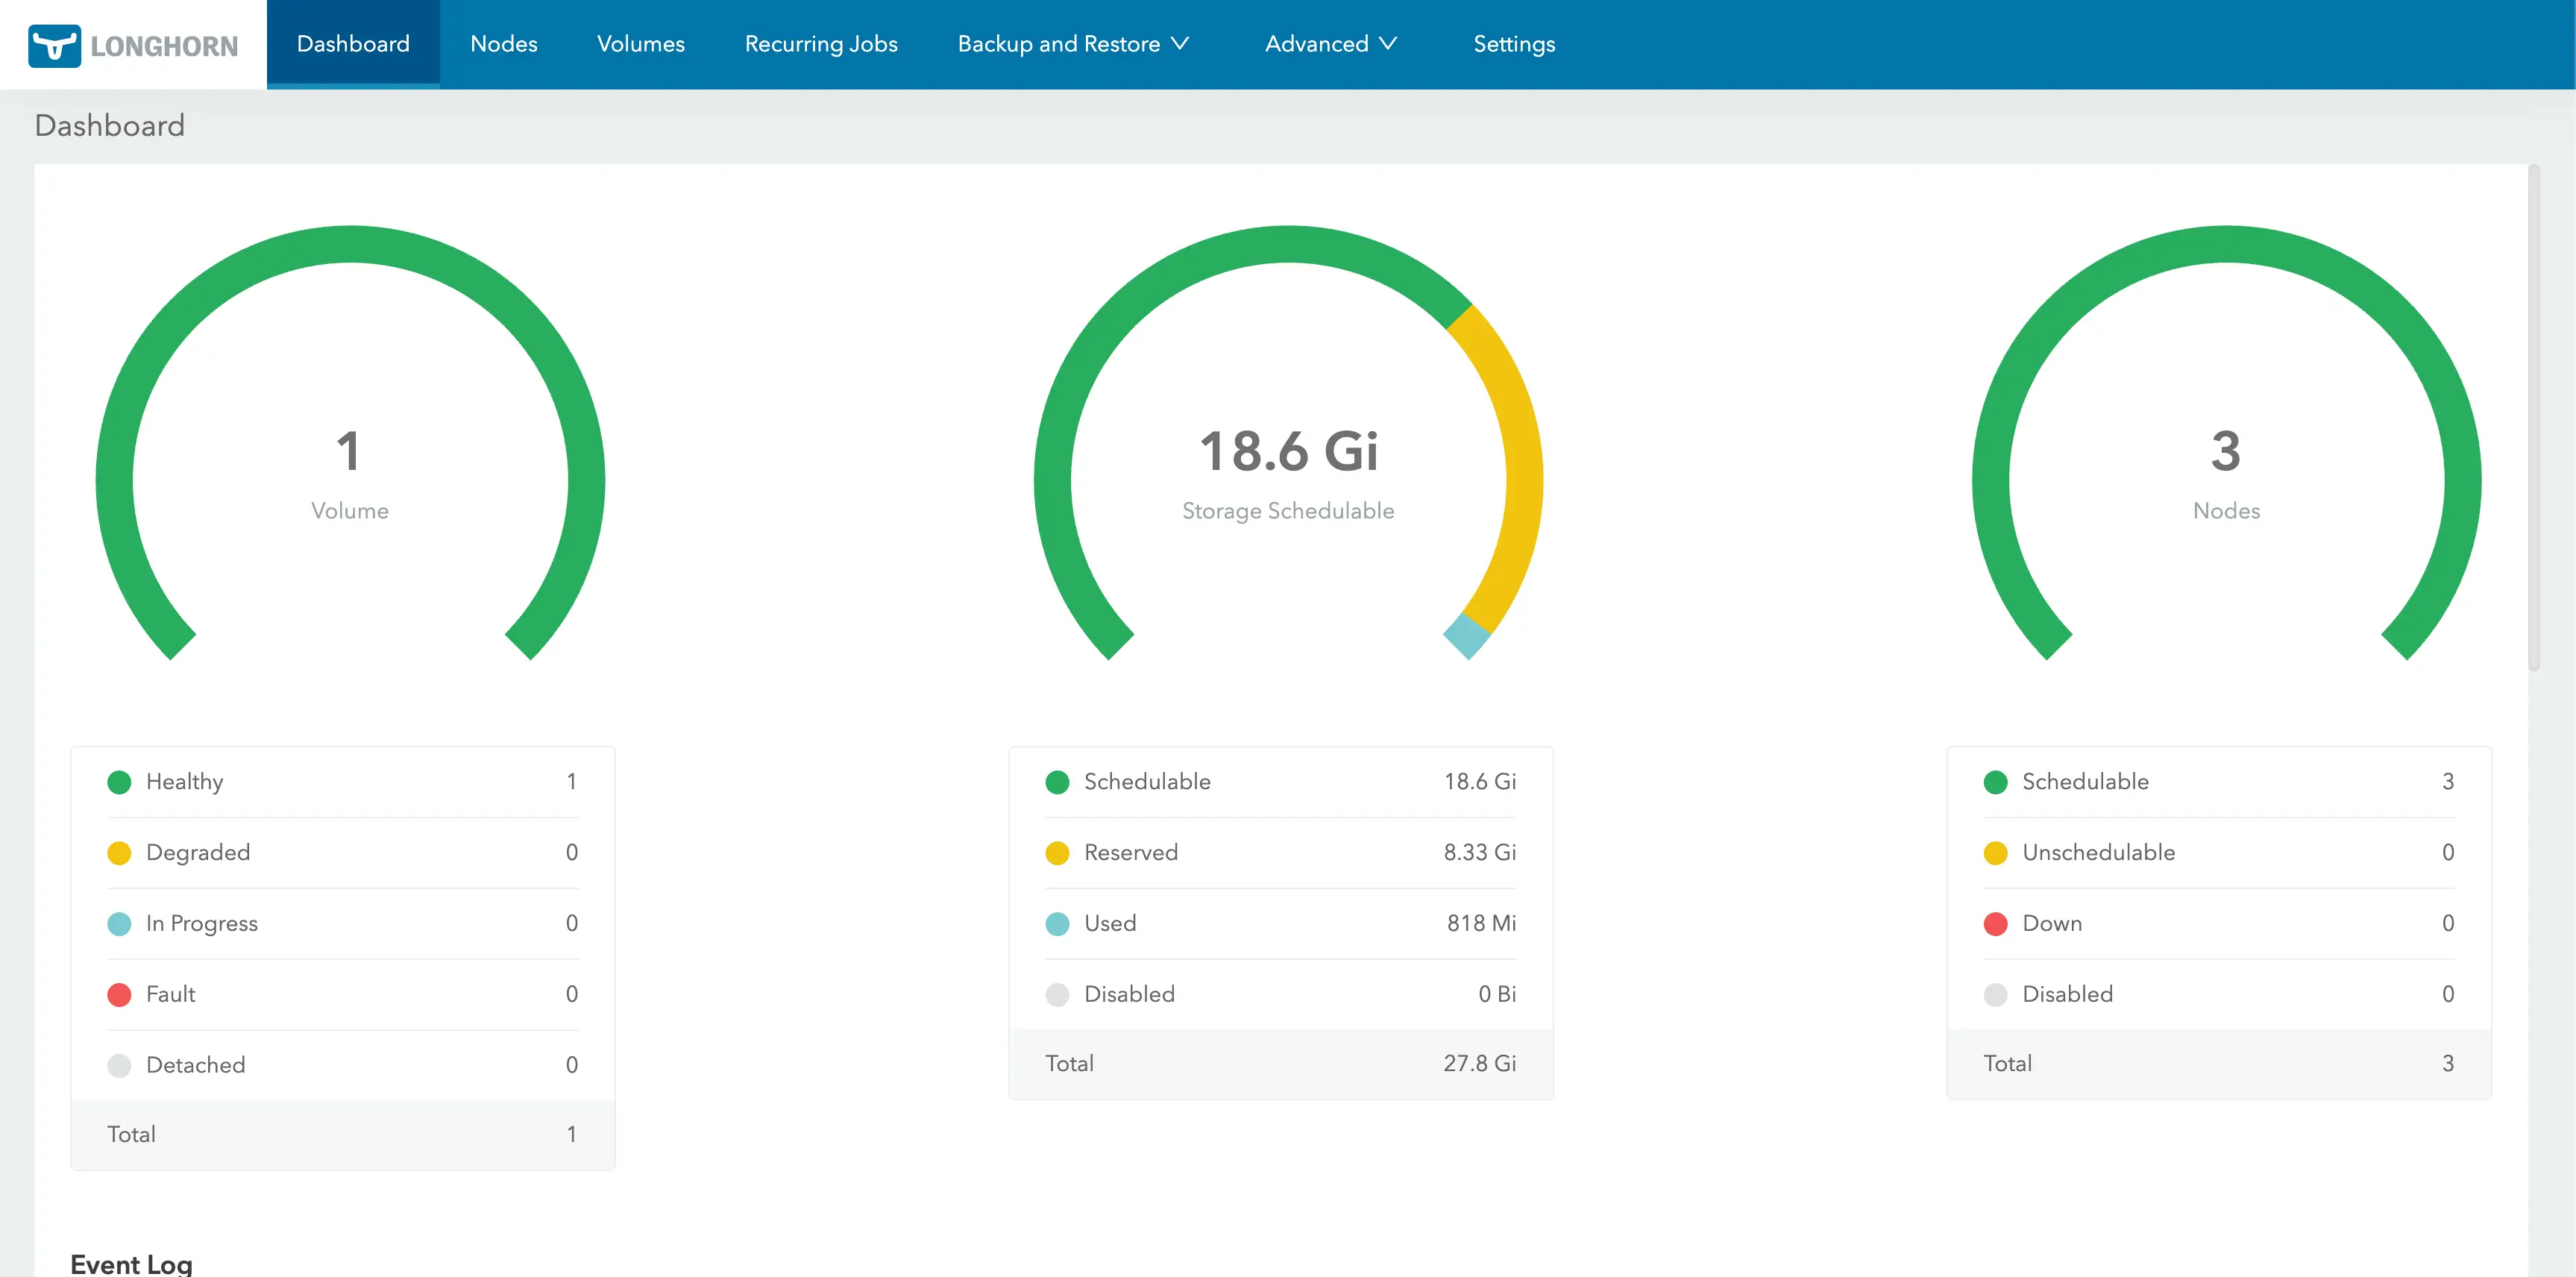
Task: Click the yellow Degraded status dot
Action: [x=119, y=853]
